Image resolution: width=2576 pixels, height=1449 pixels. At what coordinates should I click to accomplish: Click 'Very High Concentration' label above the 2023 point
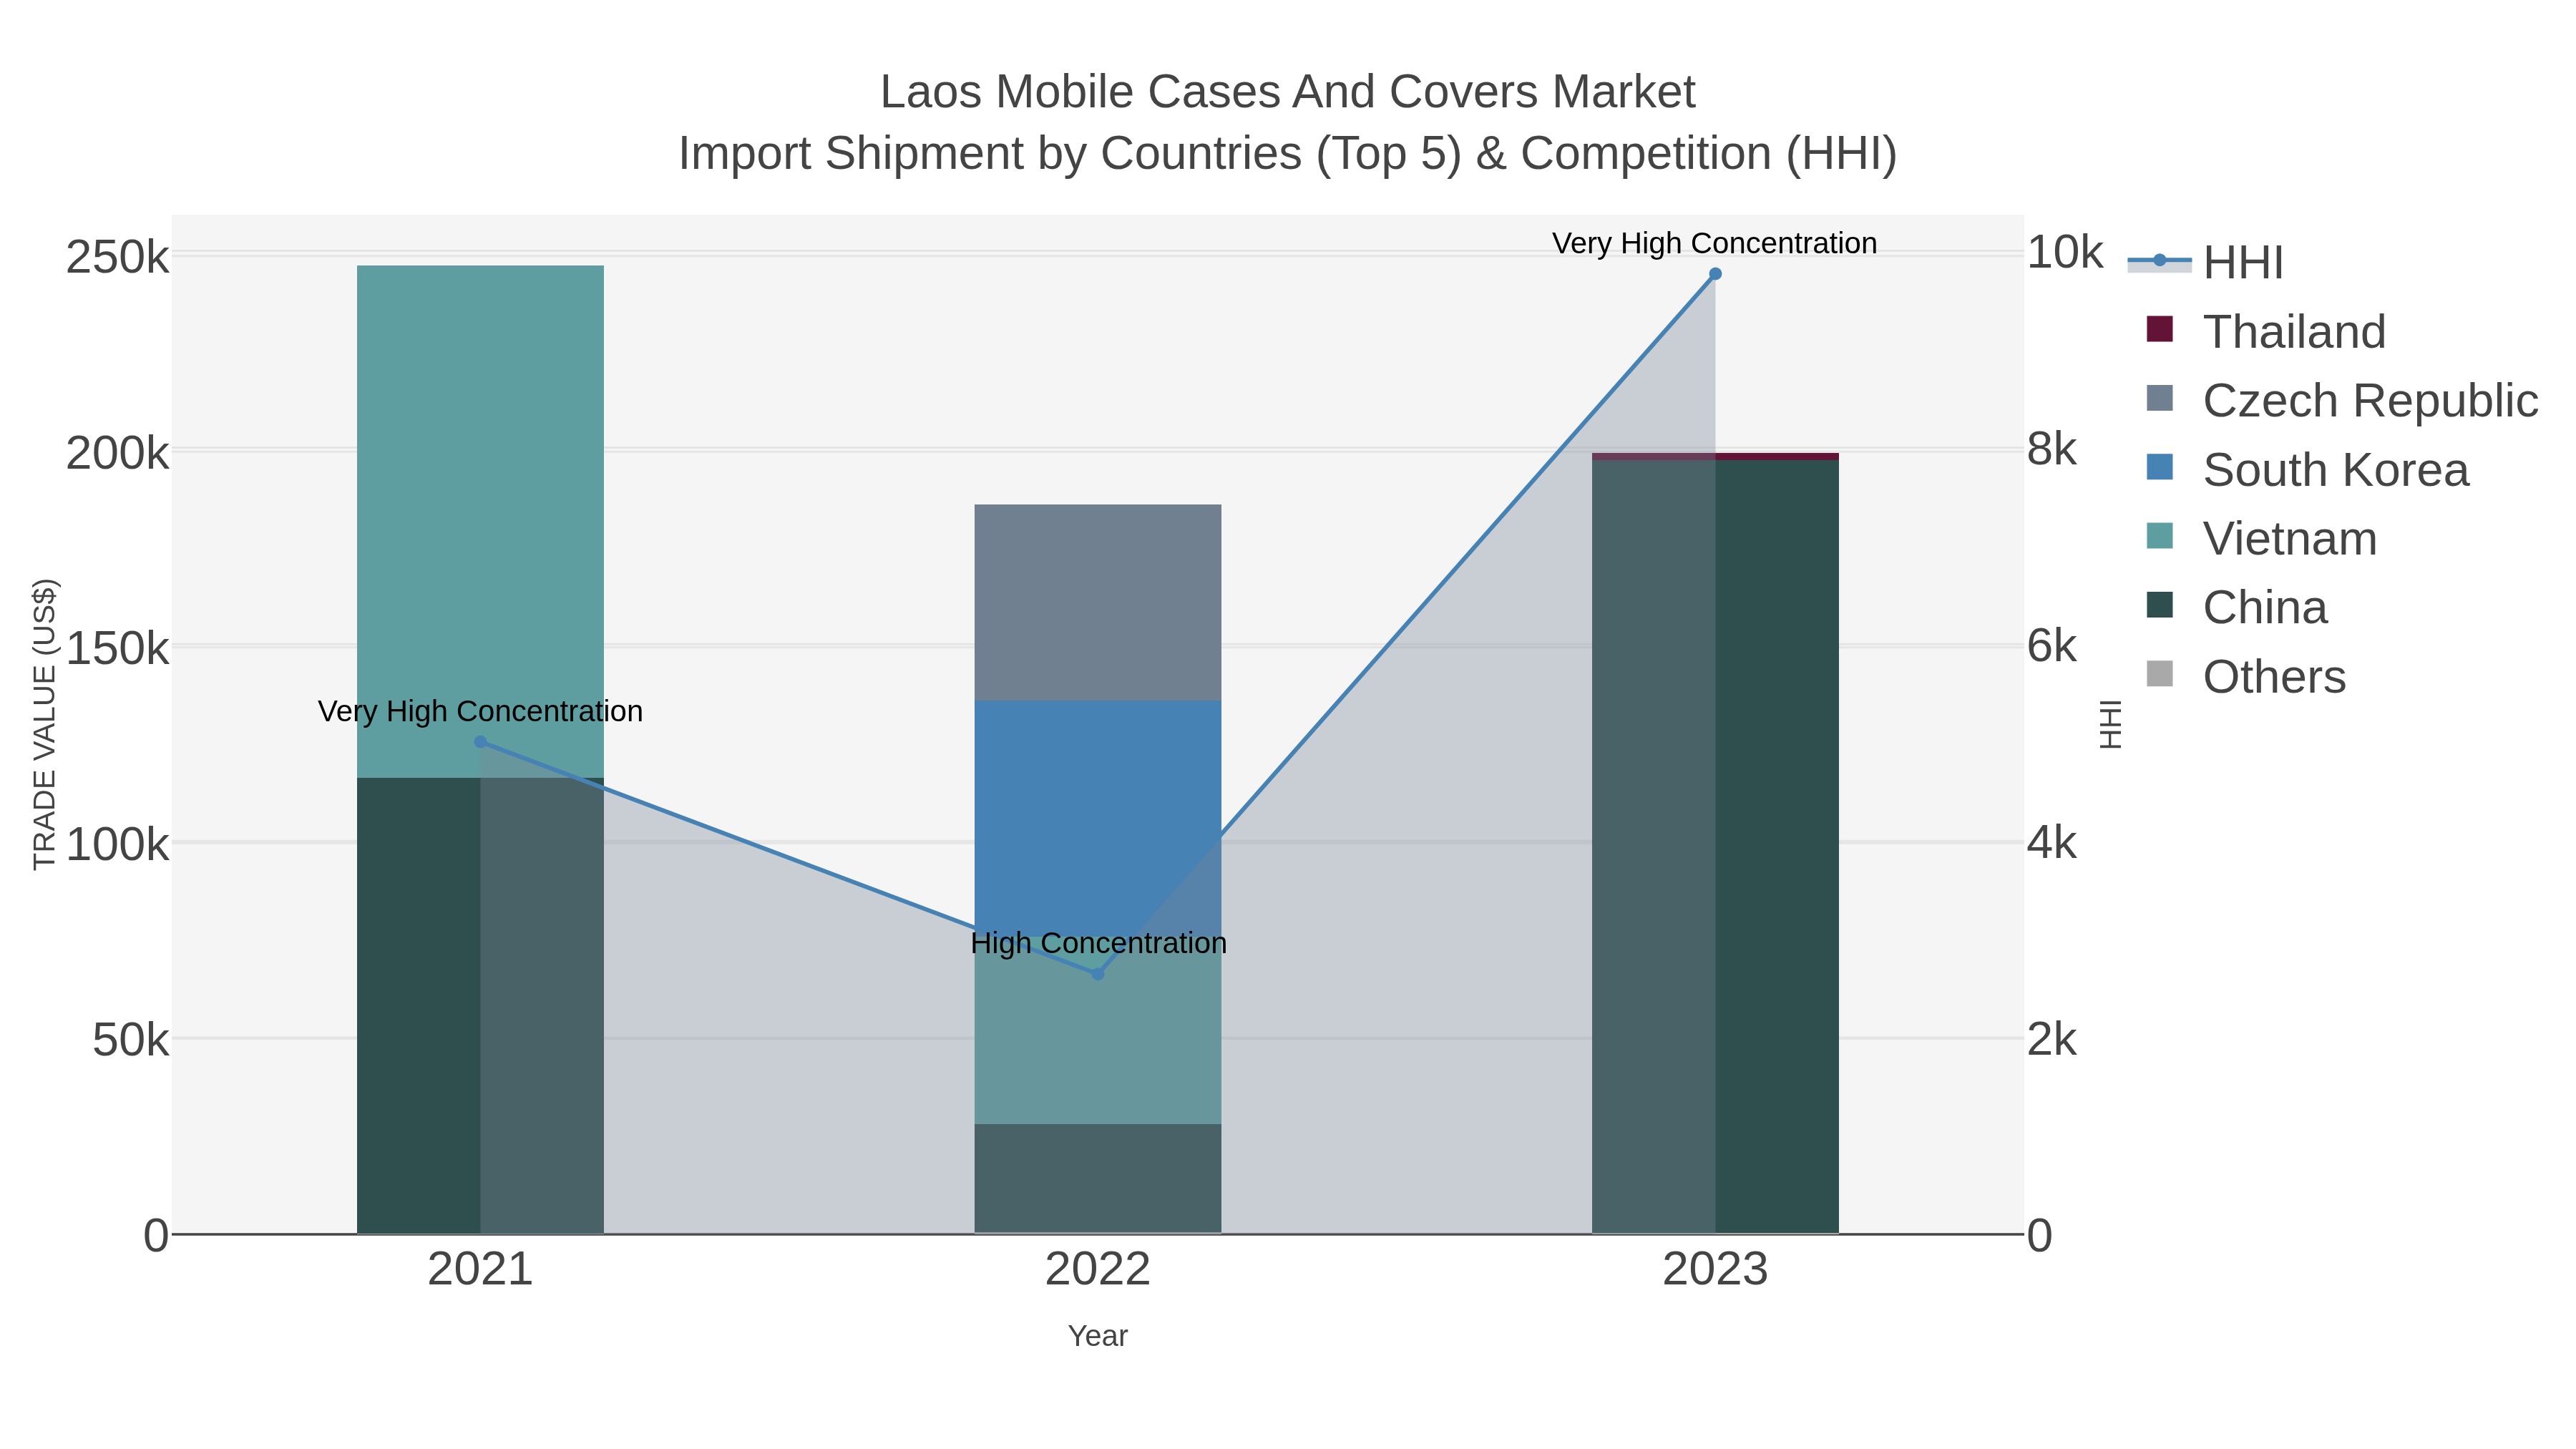click(x=1715, y=243)
